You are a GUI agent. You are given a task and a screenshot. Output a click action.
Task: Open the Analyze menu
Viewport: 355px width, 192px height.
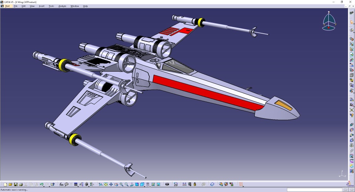pyautogui.click(x=62, y=6)
